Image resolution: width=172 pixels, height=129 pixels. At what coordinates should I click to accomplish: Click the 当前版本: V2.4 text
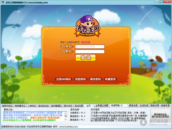(x=78, y=113)
